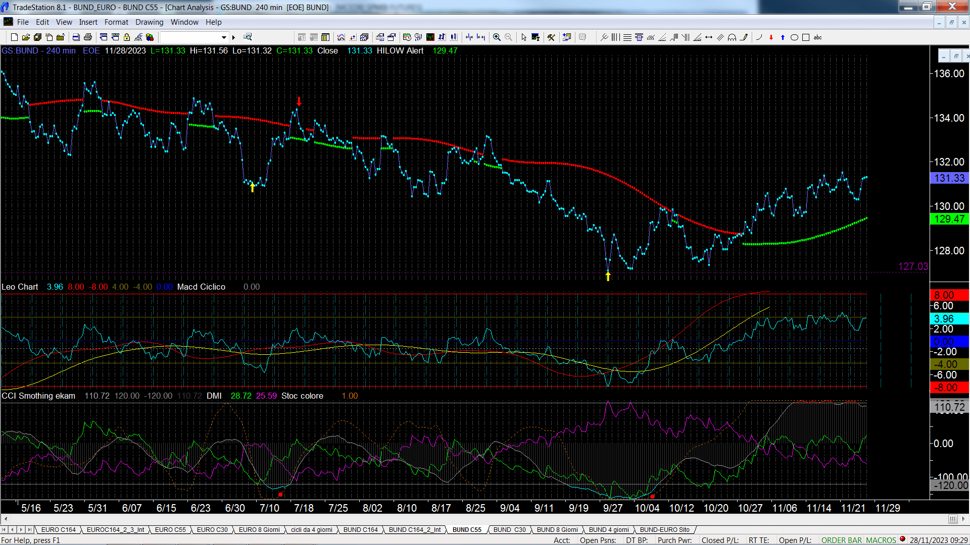
Task: Switch to the BUND C30 tab
Action: pos(509,530)
